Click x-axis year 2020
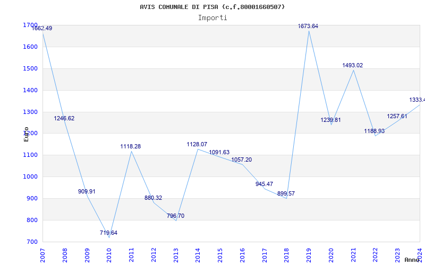 [331, 255]
